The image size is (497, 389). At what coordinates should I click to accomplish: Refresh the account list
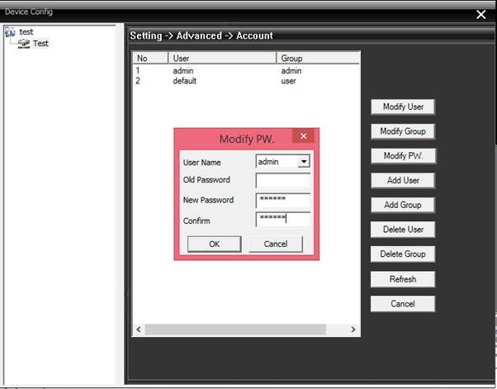402,279
